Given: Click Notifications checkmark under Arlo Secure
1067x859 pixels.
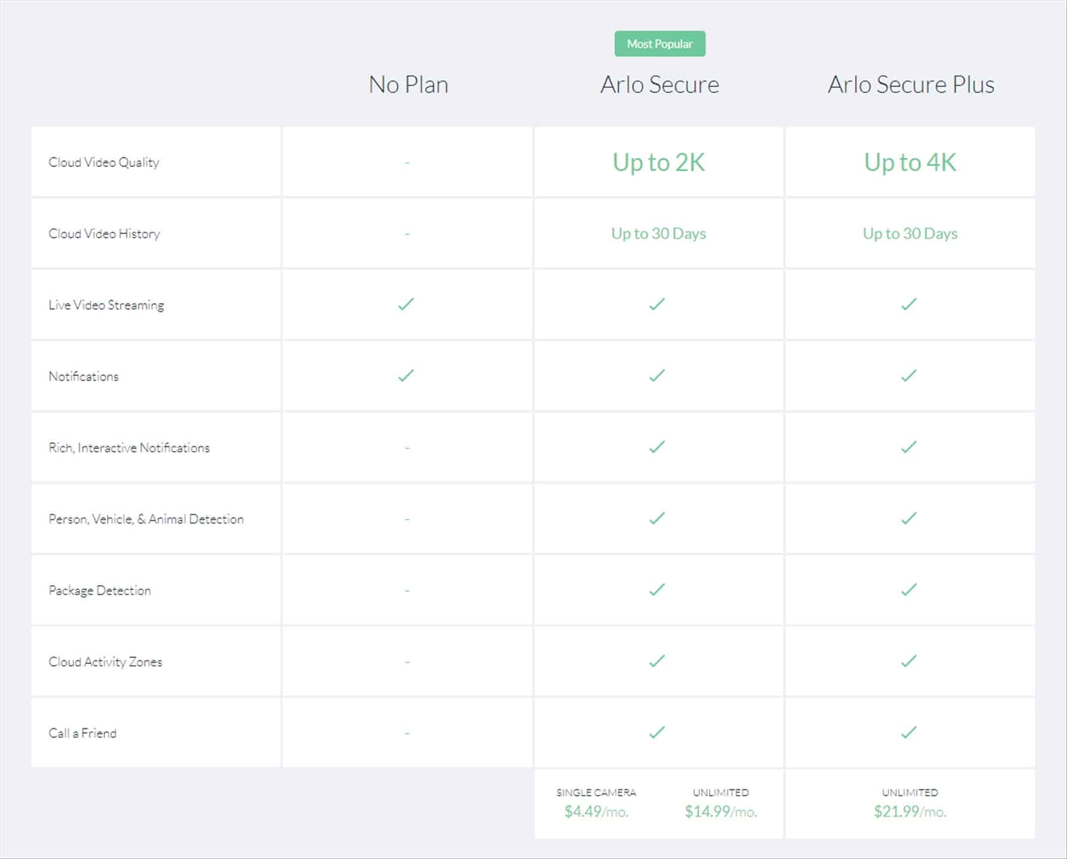Looking at the screenshot, I should pyautogui.click(x=657, y=375).
